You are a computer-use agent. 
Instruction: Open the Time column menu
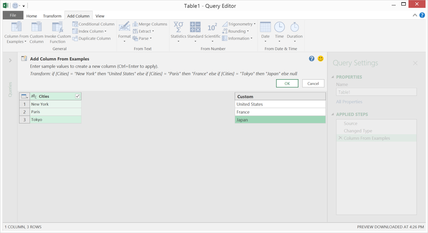point(279,32)
